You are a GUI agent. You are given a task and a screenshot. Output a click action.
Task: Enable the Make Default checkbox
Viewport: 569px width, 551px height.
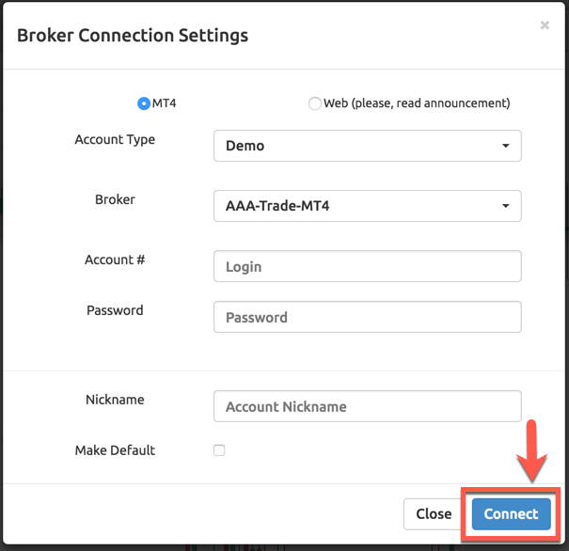click(219, 450)
